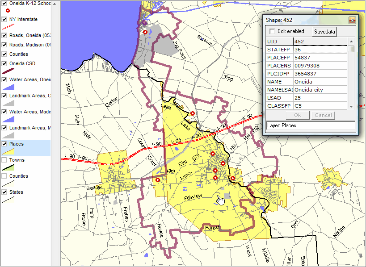
Task: Click the school marker near Jug Point by the lake
Action: click(x=145, y=32)
